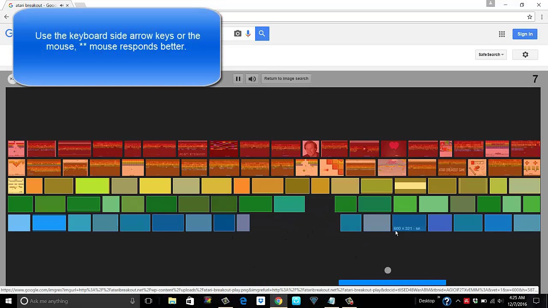Screen dimensions: 548x308
Task: Click the bright blue brick beside the pale blue one
Action: tap(49, 223)
